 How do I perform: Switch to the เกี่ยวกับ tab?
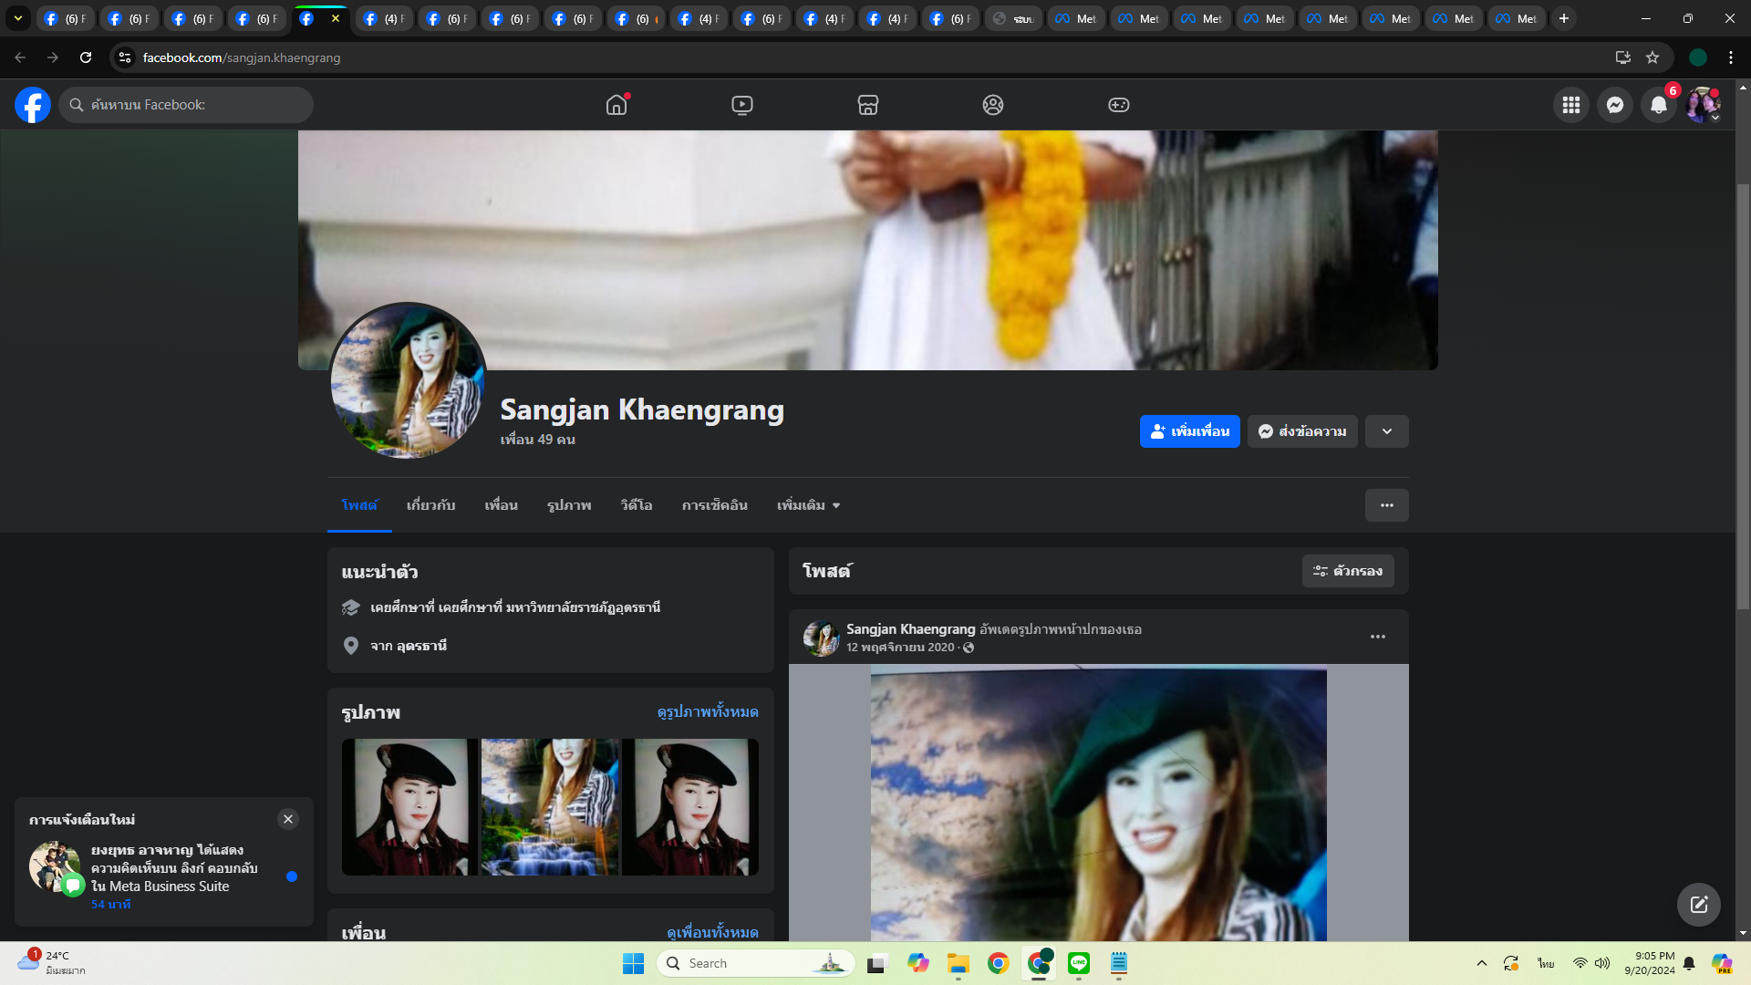pyautogui.click(x=430, y=505)
